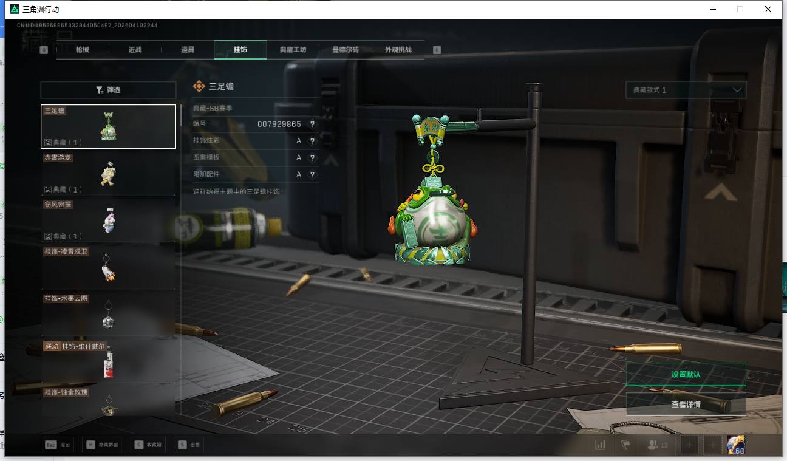Click the help icon beside 挂饰炫彩
Viewport: 787px width, 461px height.
click(x=312, y=141)
